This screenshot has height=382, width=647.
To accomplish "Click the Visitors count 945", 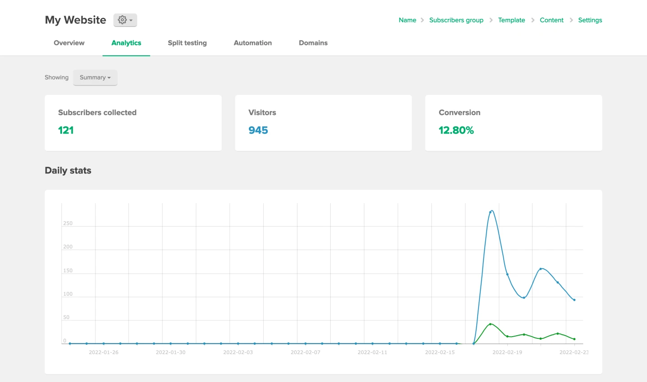I will point(258,130).
